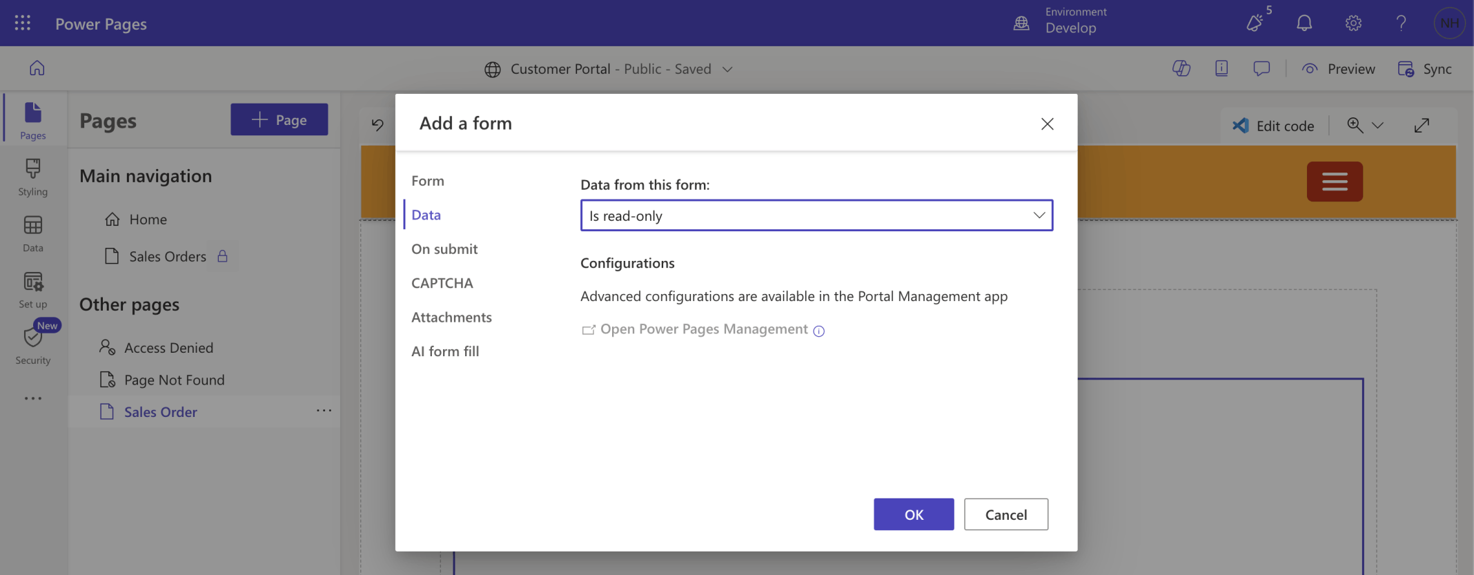
Task: Go to the AI form fill tab
Action: (445, 351)
